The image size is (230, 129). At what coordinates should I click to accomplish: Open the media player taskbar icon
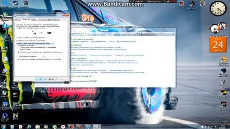click(46, 126)
